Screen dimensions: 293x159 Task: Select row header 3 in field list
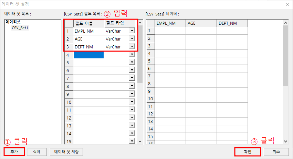coord(69,47)
